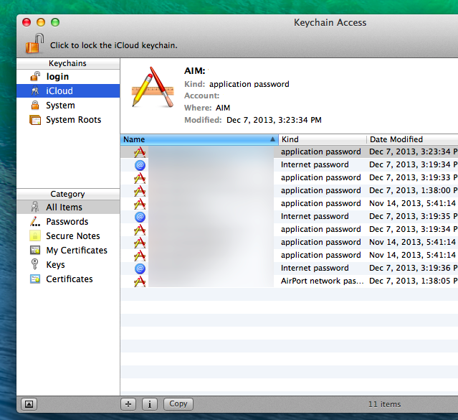
Task: Select the application password row modified 1:38:00
Action: click(289, 190)
